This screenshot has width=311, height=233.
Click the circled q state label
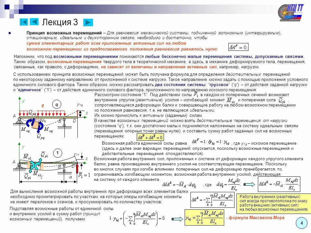[57, 105]
